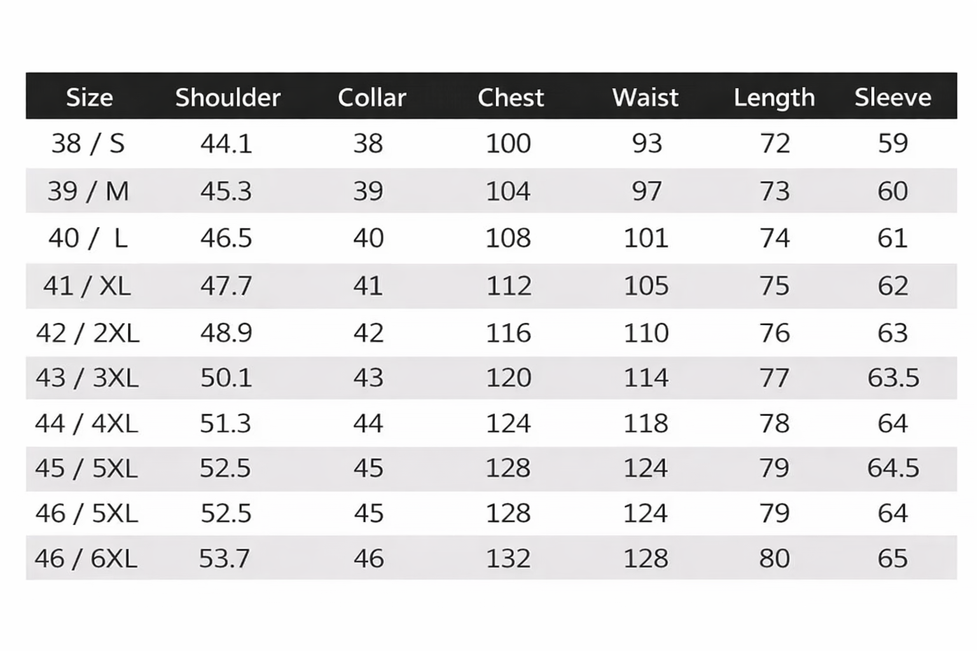
Task: Select the Waist column header
Action: 645,97
